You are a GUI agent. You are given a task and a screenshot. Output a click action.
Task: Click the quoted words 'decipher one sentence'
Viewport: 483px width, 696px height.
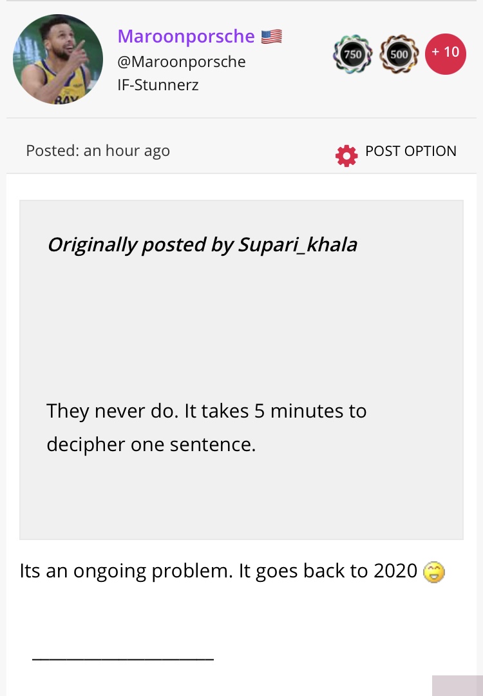[x=151, y=444]
